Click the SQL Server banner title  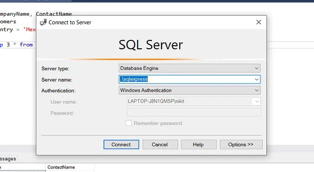coord(150,45)
